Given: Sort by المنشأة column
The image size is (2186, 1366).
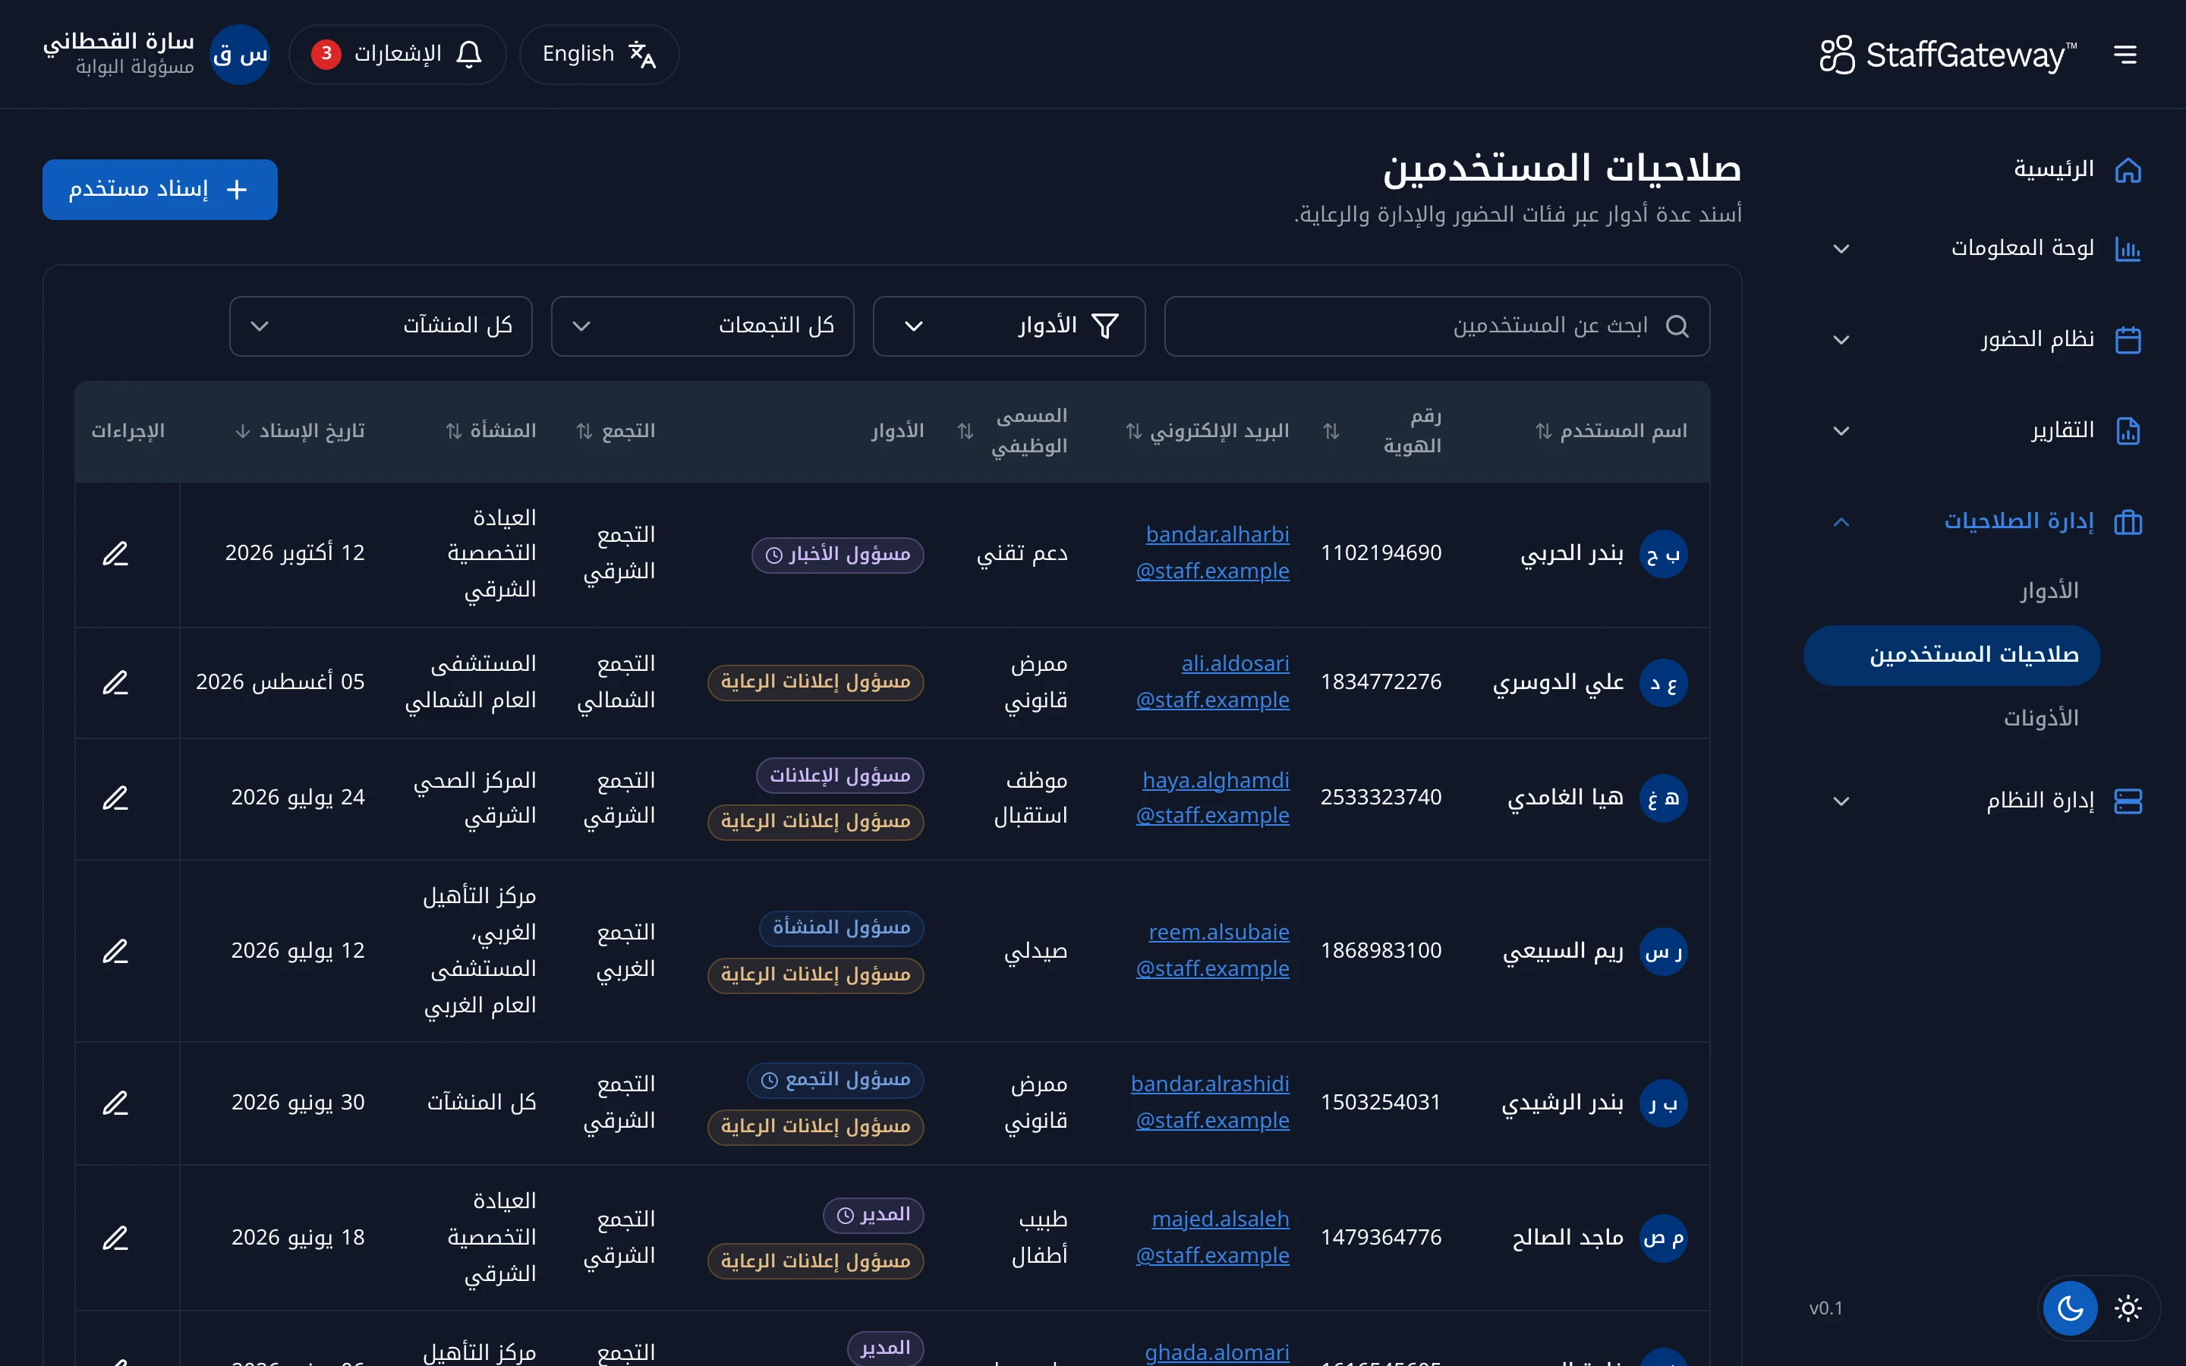Looking at the screenshot, I should 490,431.
